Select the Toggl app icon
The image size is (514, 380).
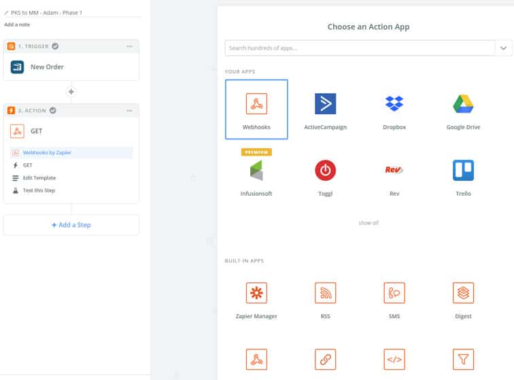tap(325, 175)
